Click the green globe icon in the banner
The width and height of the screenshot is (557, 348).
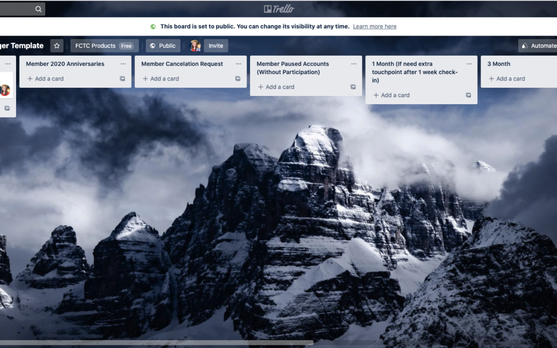pyautogui.click(x=153, y=27)
